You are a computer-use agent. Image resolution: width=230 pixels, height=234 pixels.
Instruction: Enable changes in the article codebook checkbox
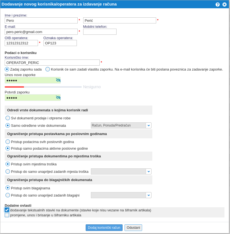(x=7, y=215)
